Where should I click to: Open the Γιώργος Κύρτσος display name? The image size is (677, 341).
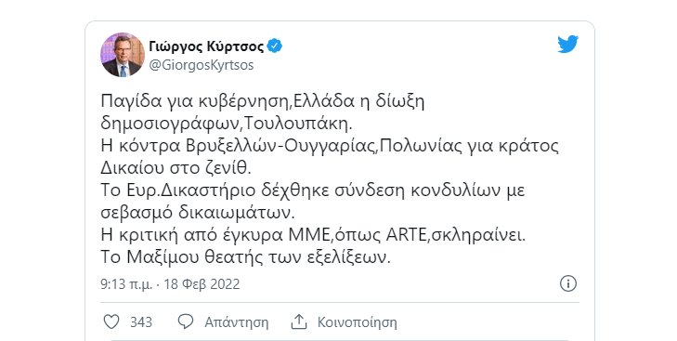(x=206, y=46)
